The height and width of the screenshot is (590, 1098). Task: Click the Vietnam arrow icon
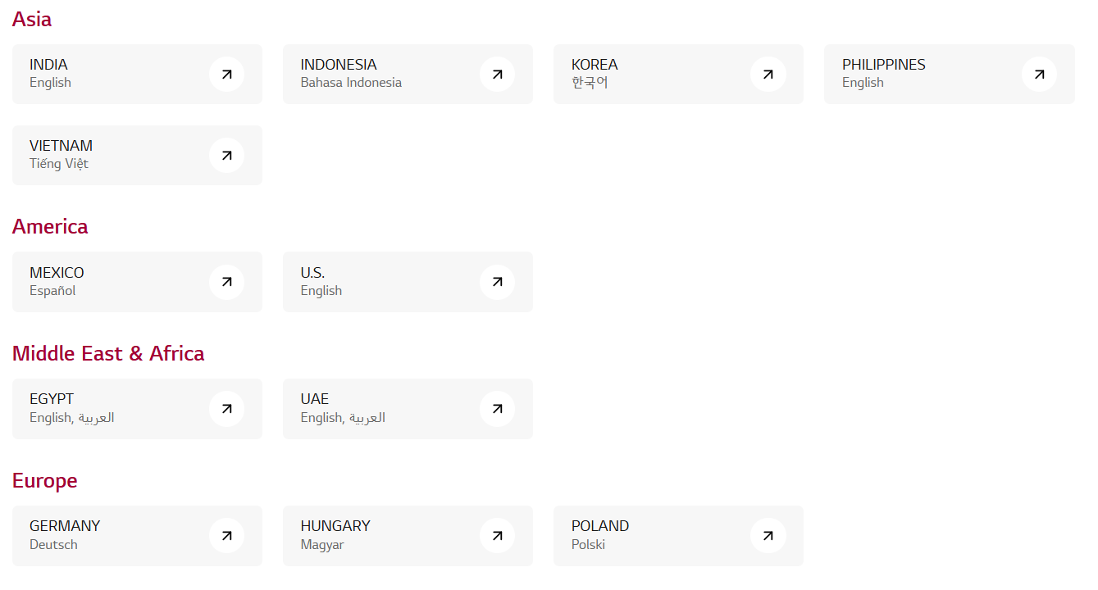226,155
